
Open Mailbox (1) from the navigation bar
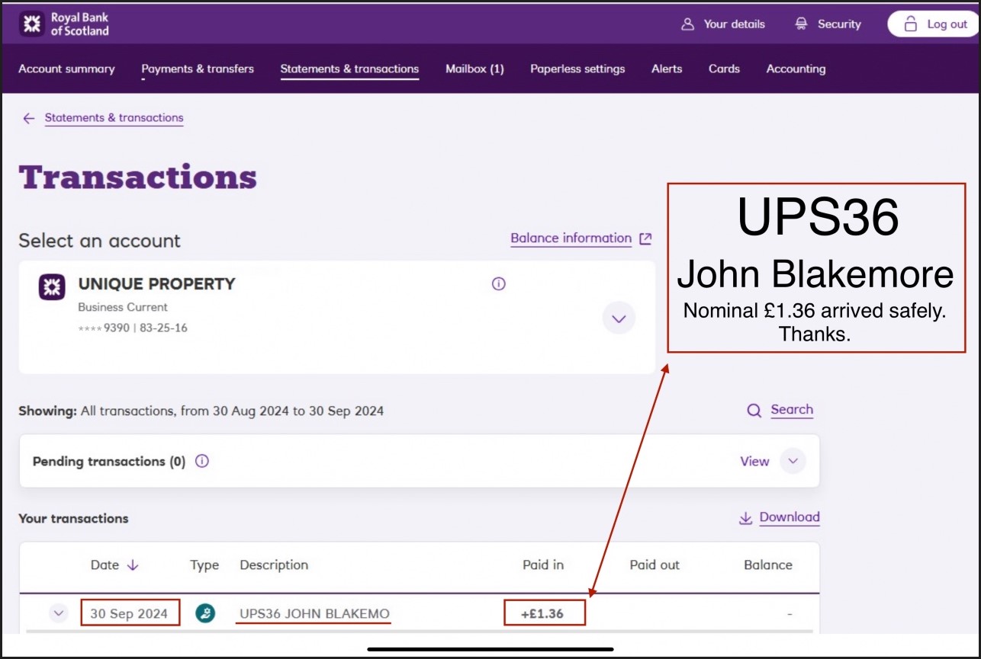pyautogui.click(x=474, y=69)
